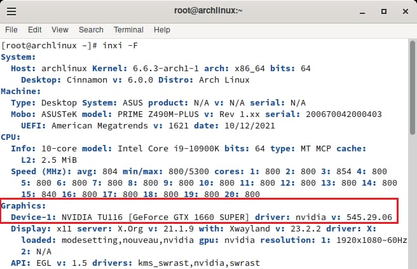Click the 'Machine:' heading

coord(21,92)
